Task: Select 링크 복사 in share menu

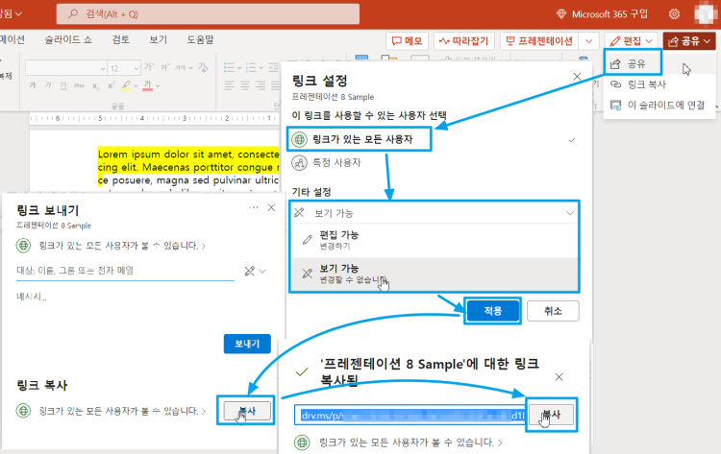Action: 659,84
